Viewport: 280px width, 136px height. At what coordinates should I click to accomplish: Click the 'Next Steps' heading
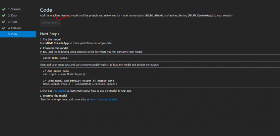pyautogui.click(x=50, y=34)
